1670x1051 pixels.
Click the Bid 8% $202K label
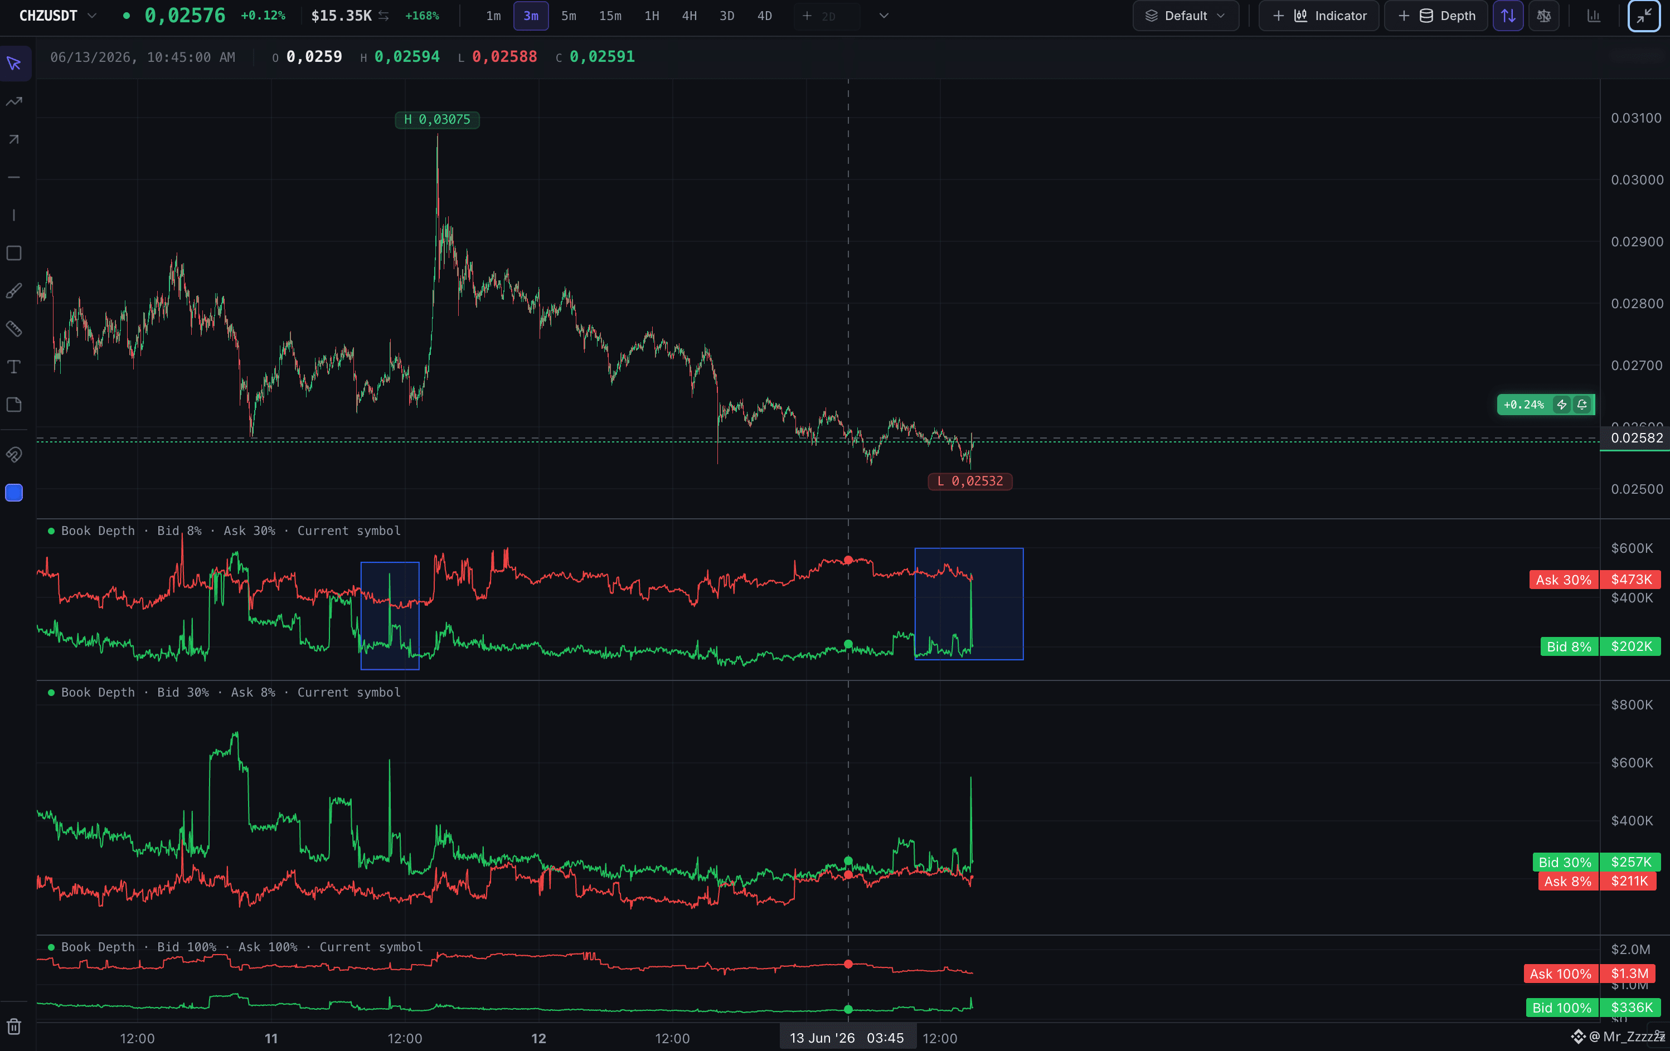(x=1600, y=647)
